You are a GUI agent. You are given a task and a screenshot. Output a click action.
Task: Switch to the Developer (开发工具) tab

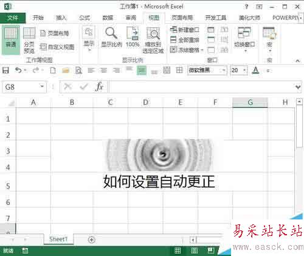[215, 18]
